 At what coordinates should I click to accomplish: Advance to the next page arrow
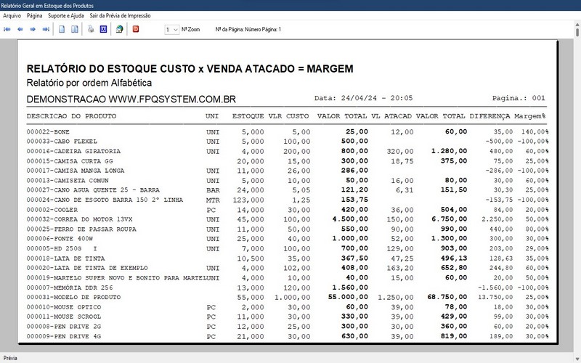[33, 29]
